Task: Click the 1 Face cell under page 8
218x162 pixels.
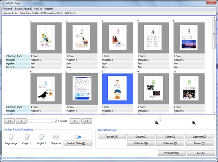Action: [x=118, y=107]
